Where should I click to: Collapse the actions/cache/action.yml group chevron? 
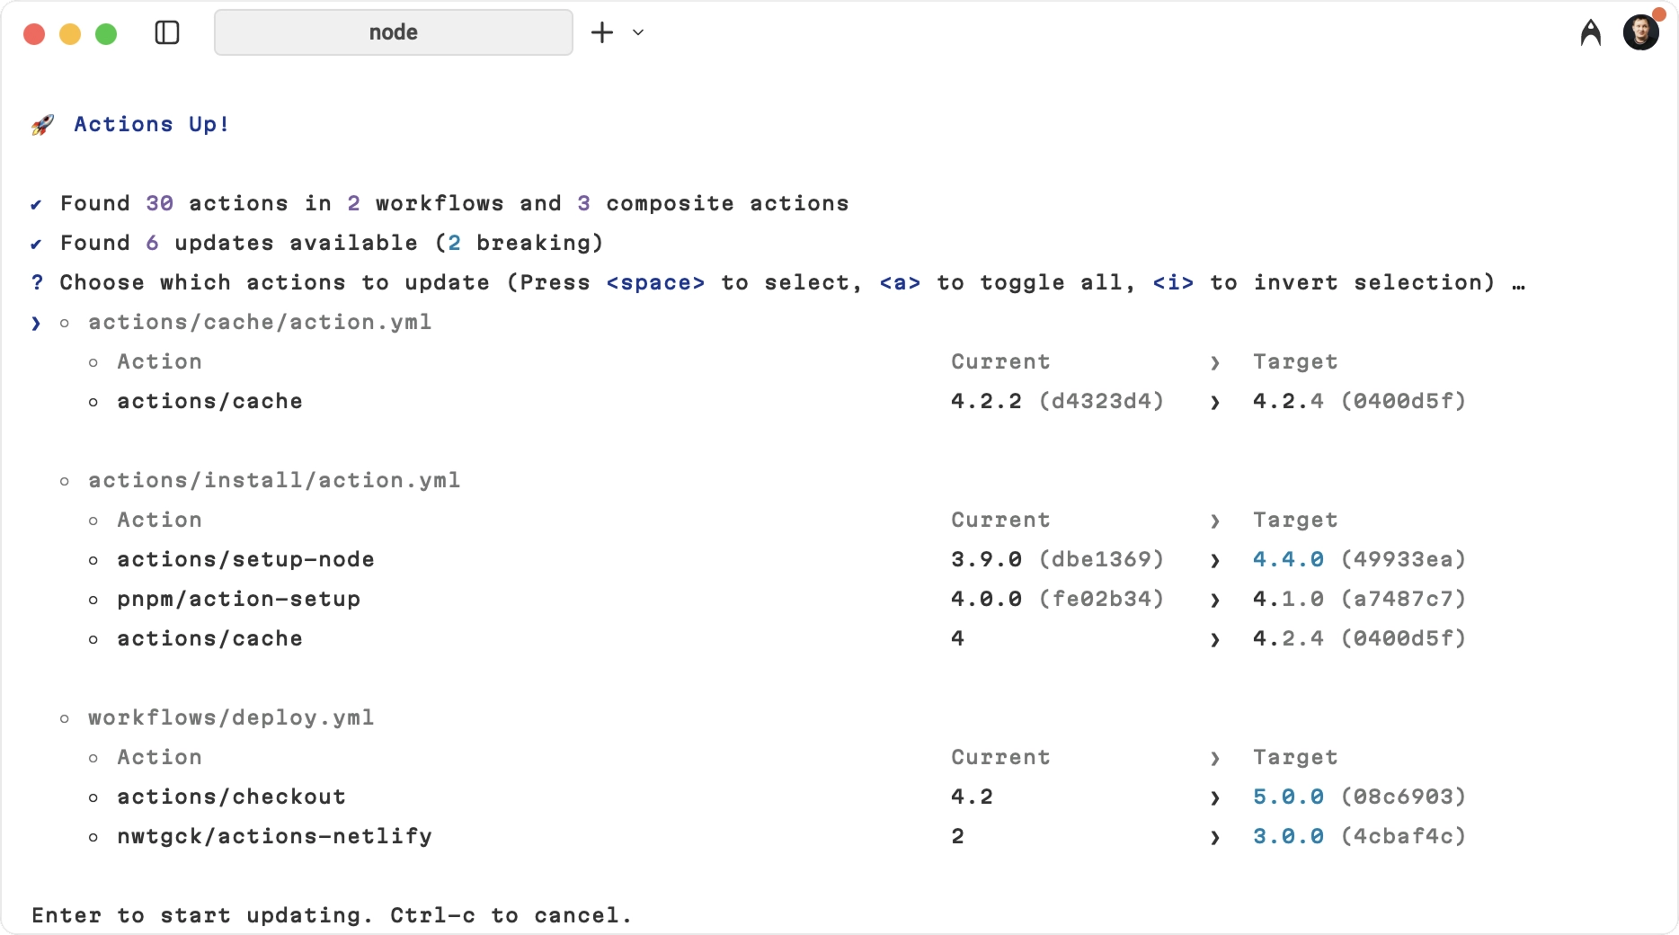[x=36, y=324]
